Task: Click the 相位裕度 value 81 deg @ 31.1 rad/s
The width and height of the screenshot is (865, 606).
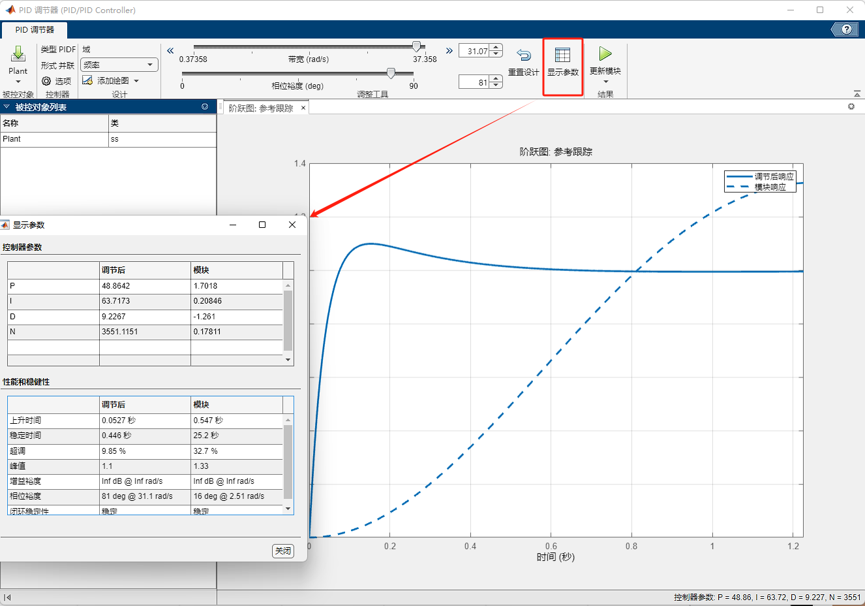Action: click(137, 496)
